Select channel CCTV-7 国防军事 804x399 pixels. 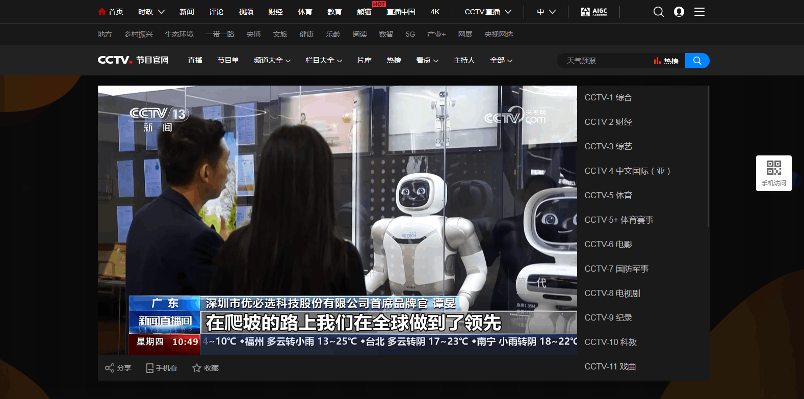point(616,269)
